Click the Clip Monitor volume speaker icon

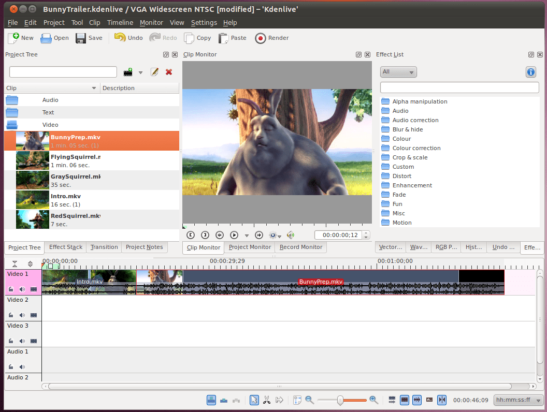click(290, 235)
